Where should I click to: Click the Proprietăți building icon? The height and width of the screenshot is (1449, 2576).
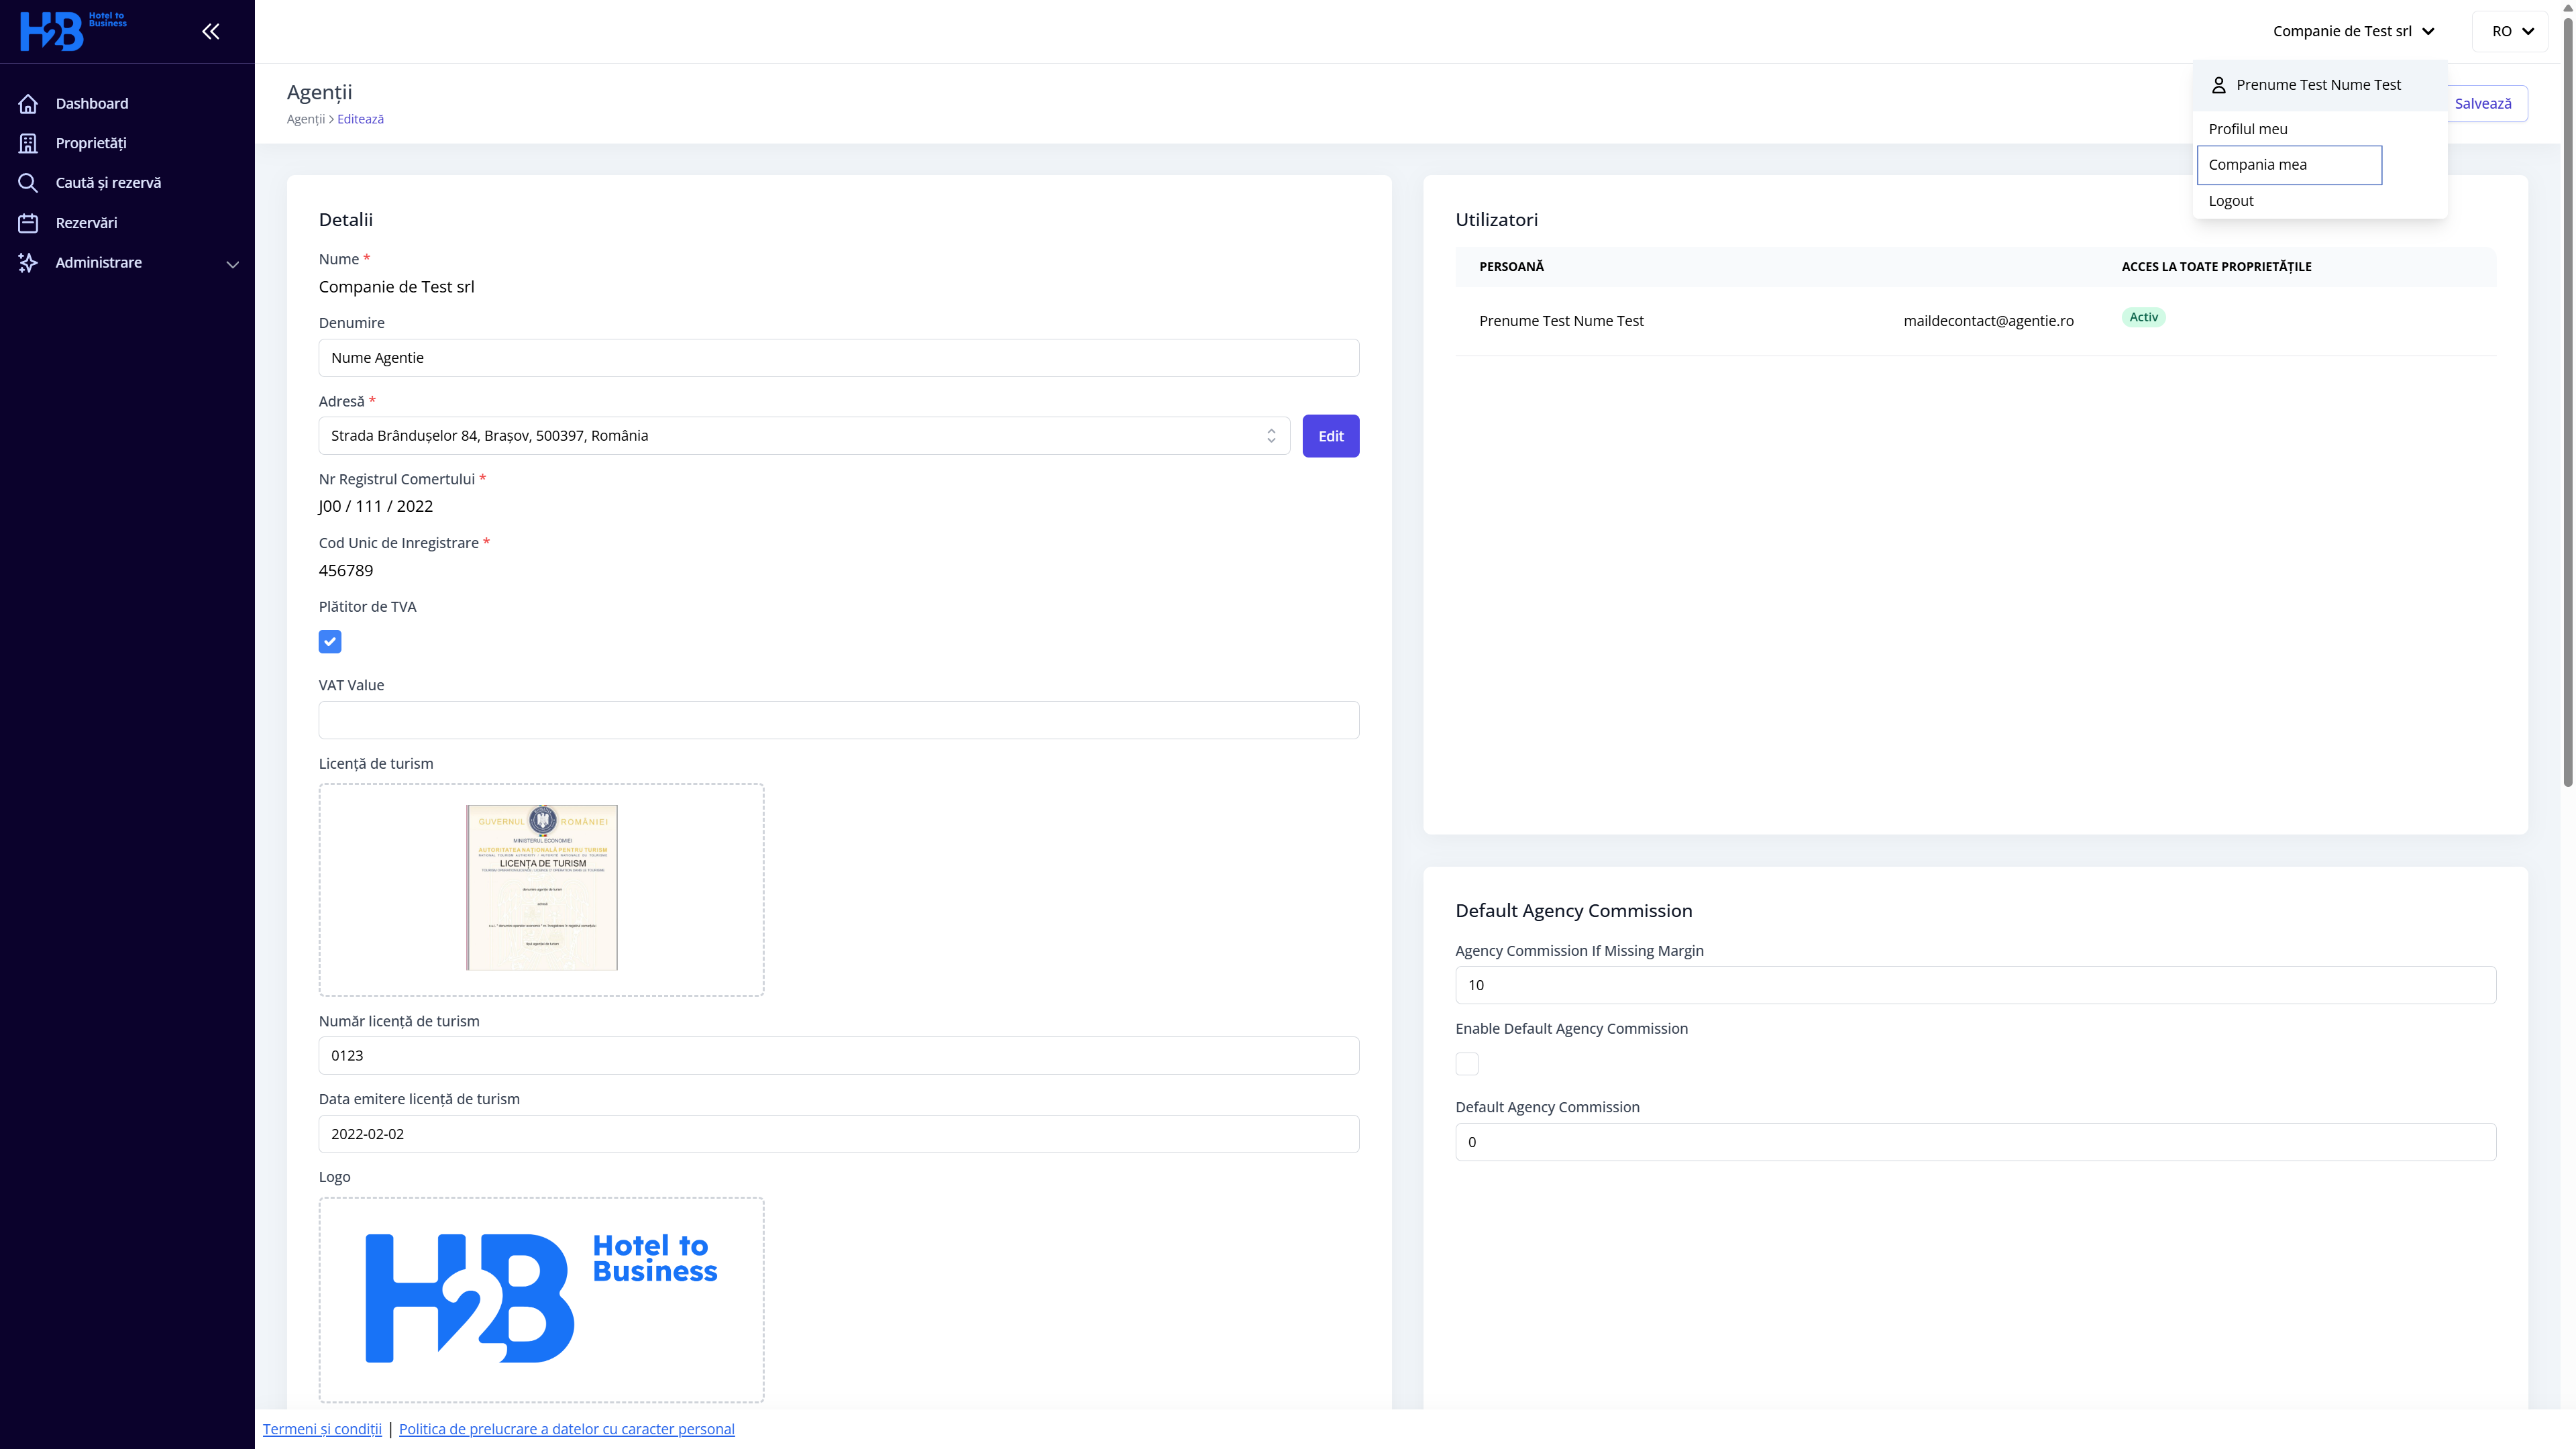coord(28,143)
